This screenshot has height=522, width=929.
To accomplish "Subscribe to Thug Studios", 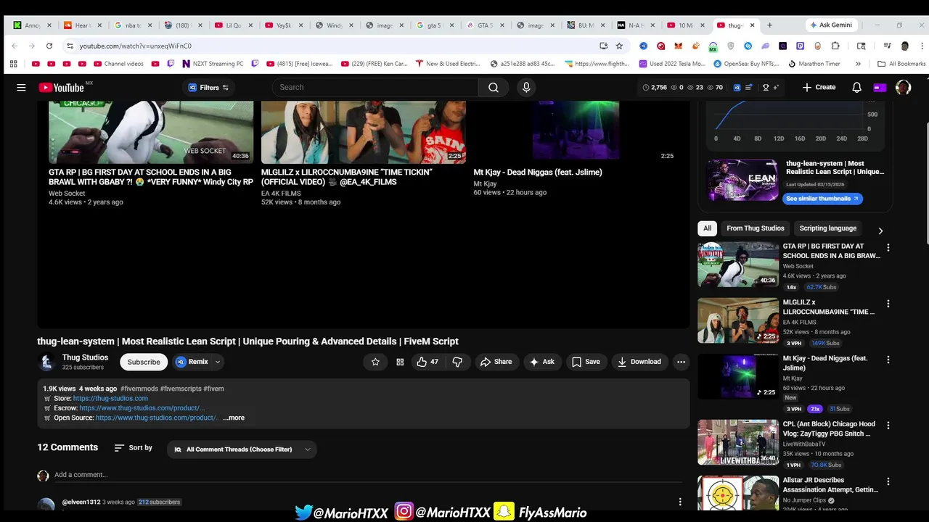I will pos(144,362).
